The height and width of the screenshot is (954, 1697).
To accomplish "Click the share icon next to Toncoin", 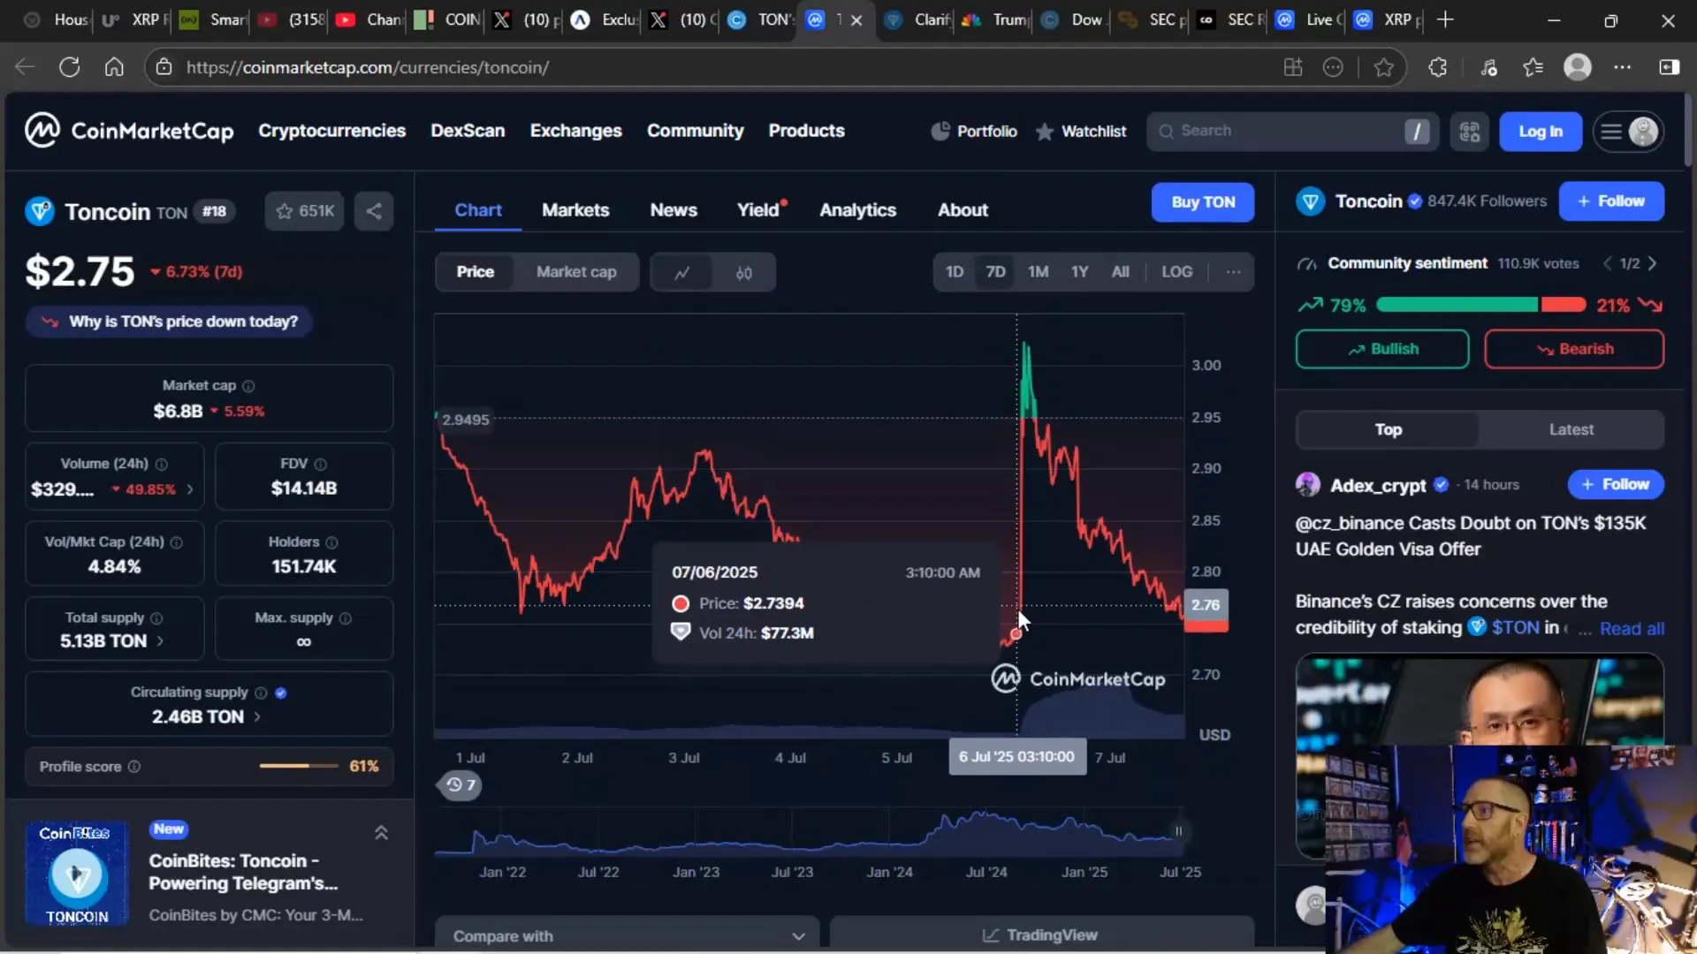I will pyautogui.click(x=374, y=211).
